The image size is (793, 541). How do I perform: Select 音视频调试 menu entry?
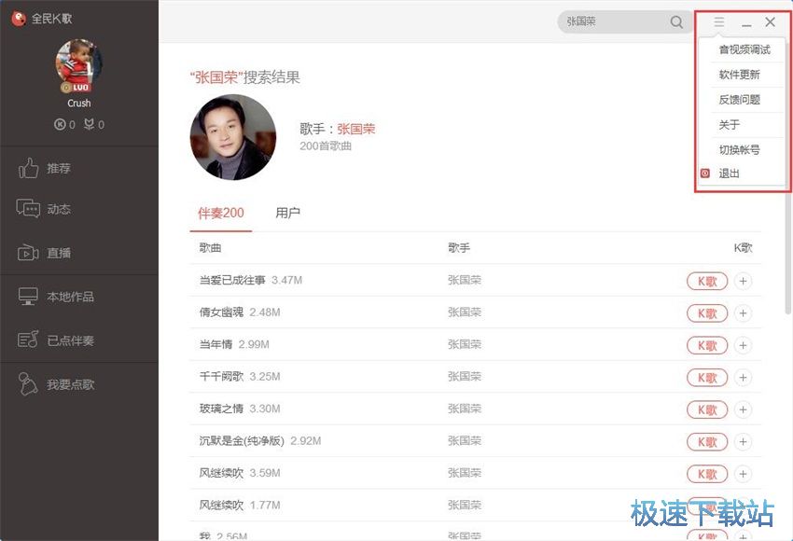744,49
